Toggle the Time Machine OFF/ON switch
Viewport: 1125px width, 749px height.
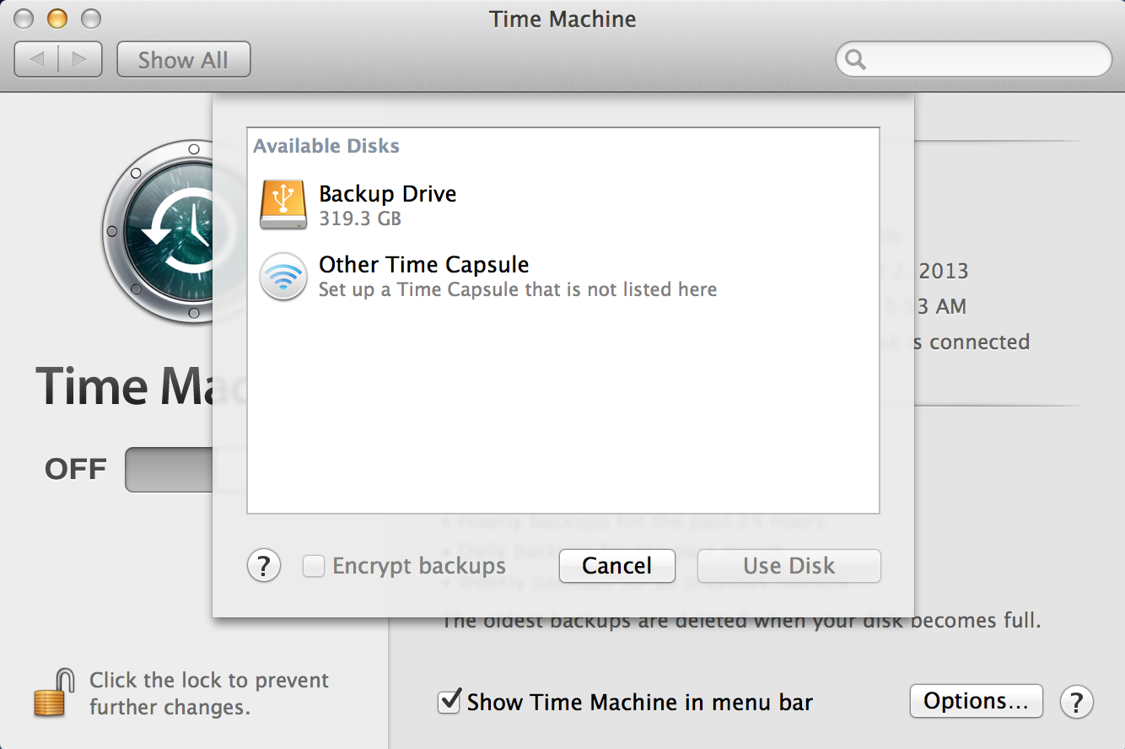click(x=169, y=470)
